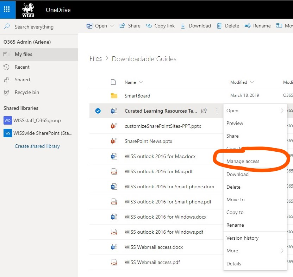Click the WO WISSstaff_O365group tile icon

(x=8, y=120)
